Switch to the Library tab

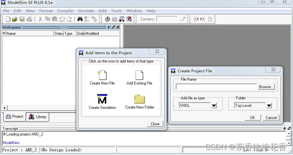pyautogui.click(x=37, y=117)
